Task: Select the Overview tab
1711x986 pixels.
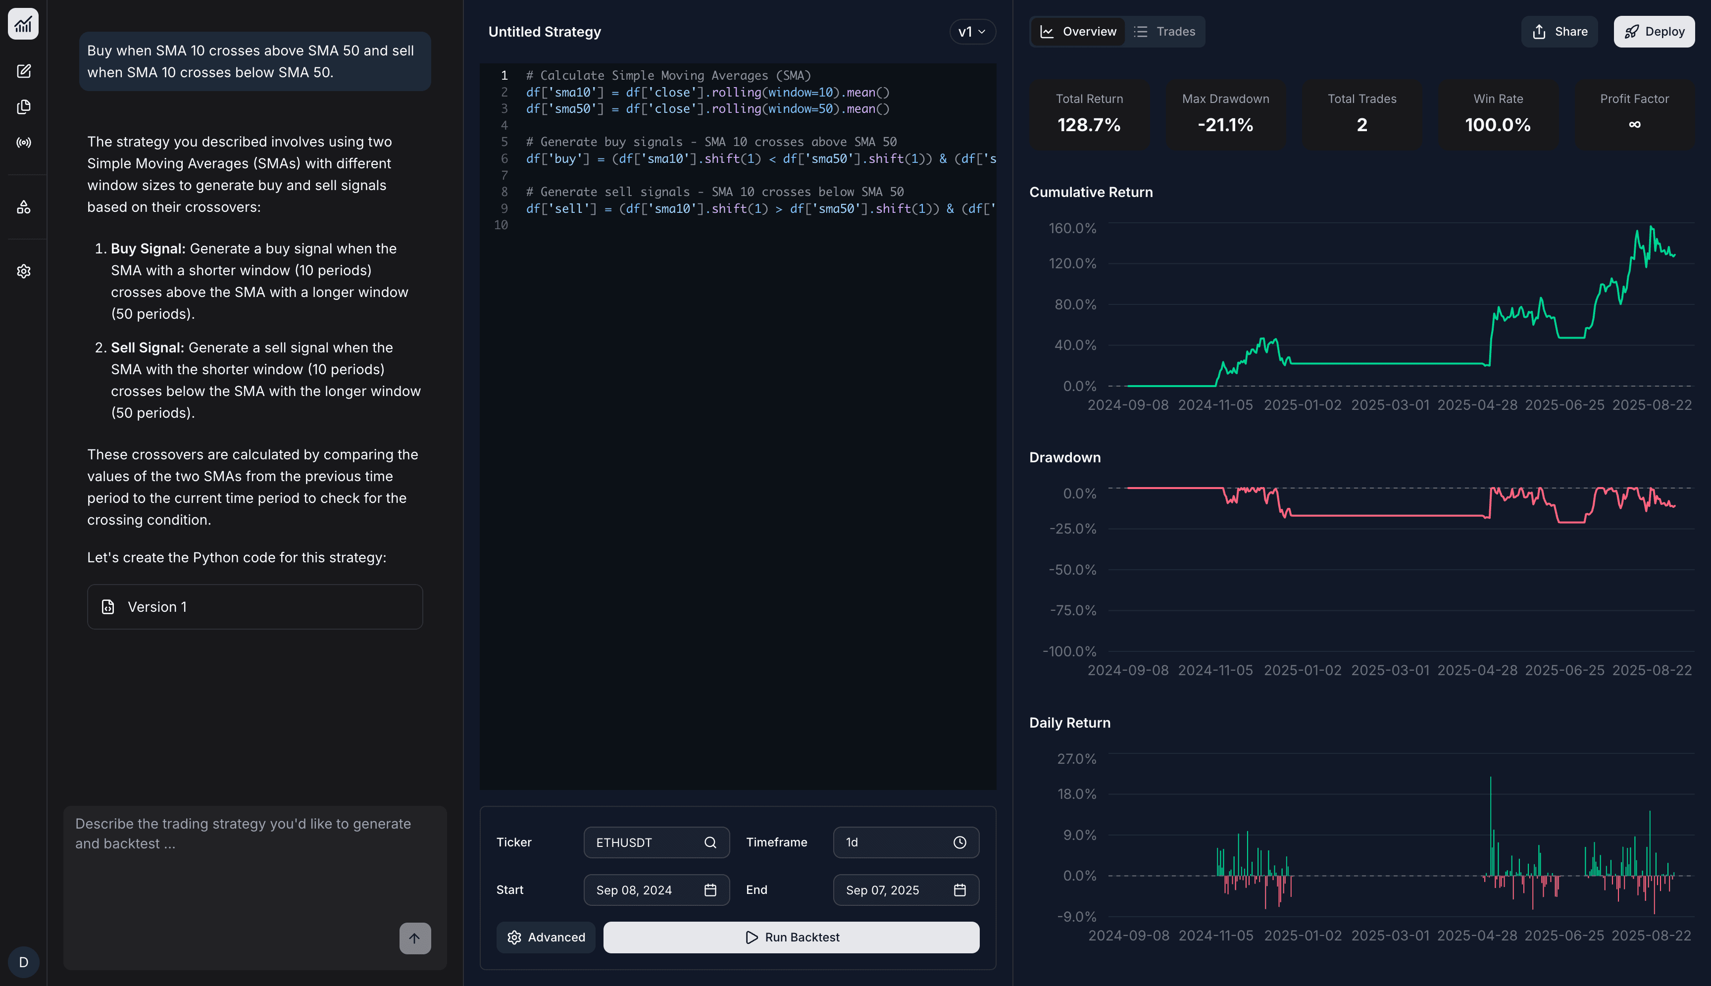Action: click(1077, 31)
